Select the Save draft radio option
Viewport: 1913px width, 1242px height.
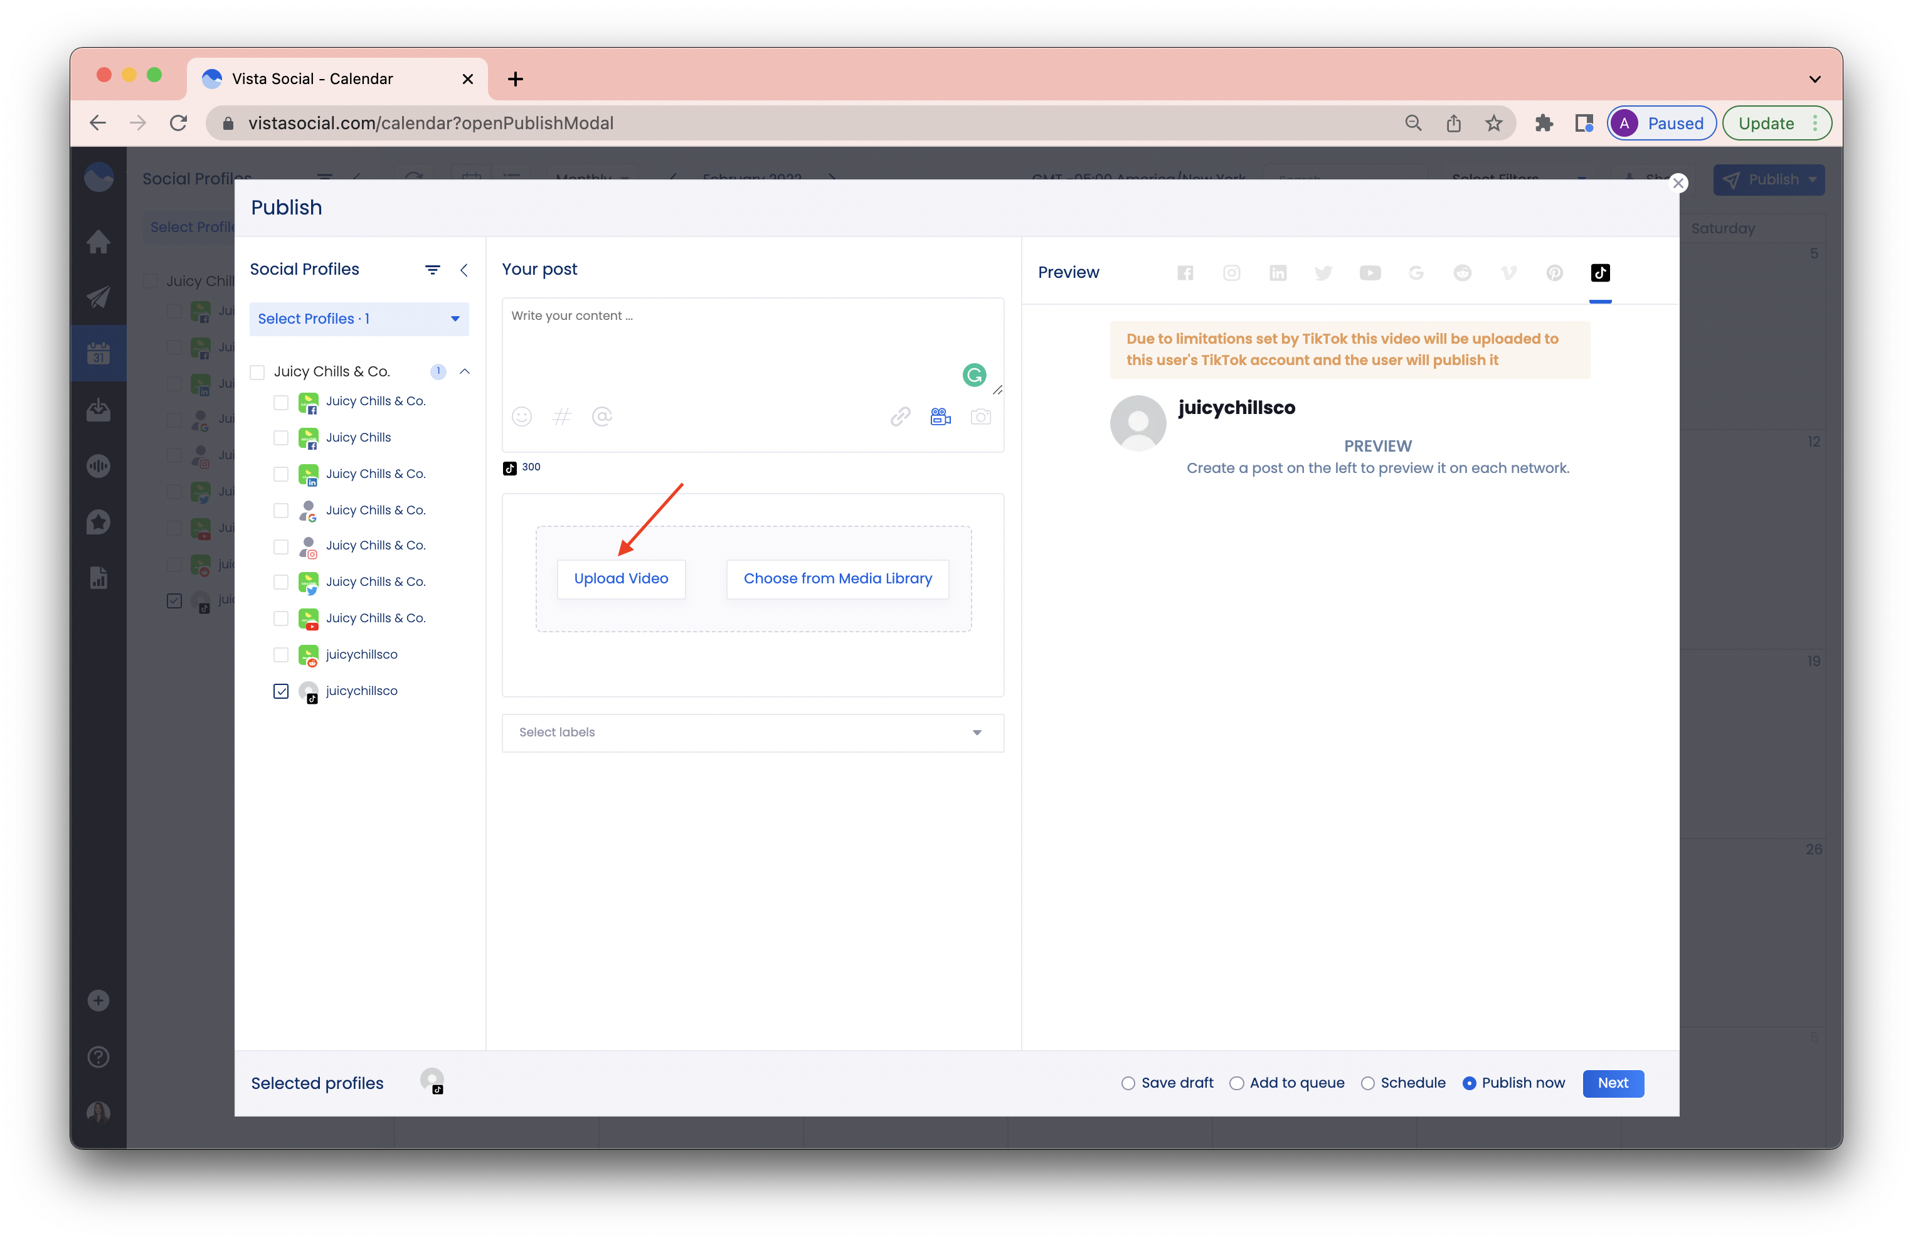(1128, 1084)
